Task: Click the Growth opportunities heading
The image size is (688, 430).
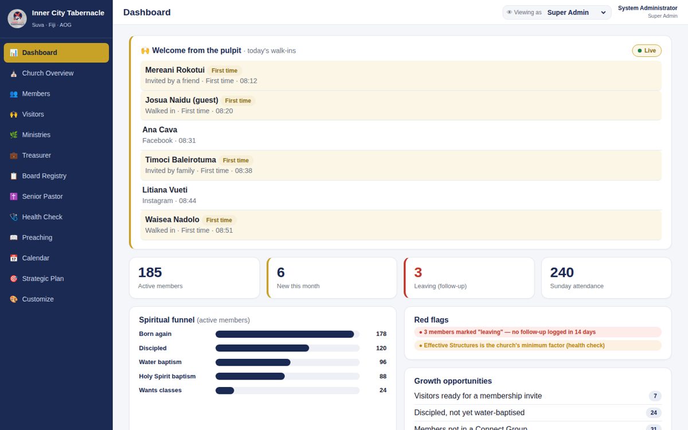Action: pyautogui.click(x=453, y=381)
